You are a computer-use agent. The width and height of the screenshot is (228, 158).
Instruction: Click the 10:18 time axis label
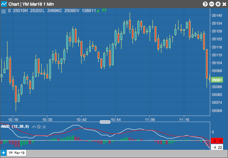pos(13,120)
